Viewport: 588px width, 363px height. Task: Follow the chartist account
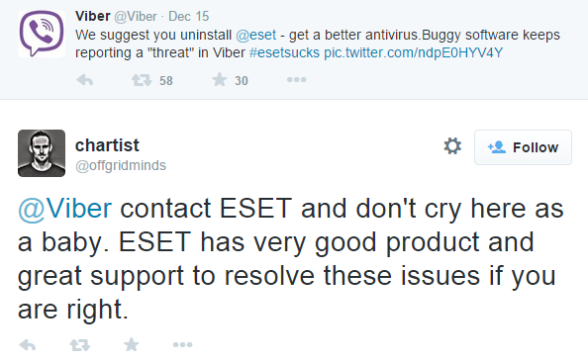pyautogui.click(x=523, y=147)
